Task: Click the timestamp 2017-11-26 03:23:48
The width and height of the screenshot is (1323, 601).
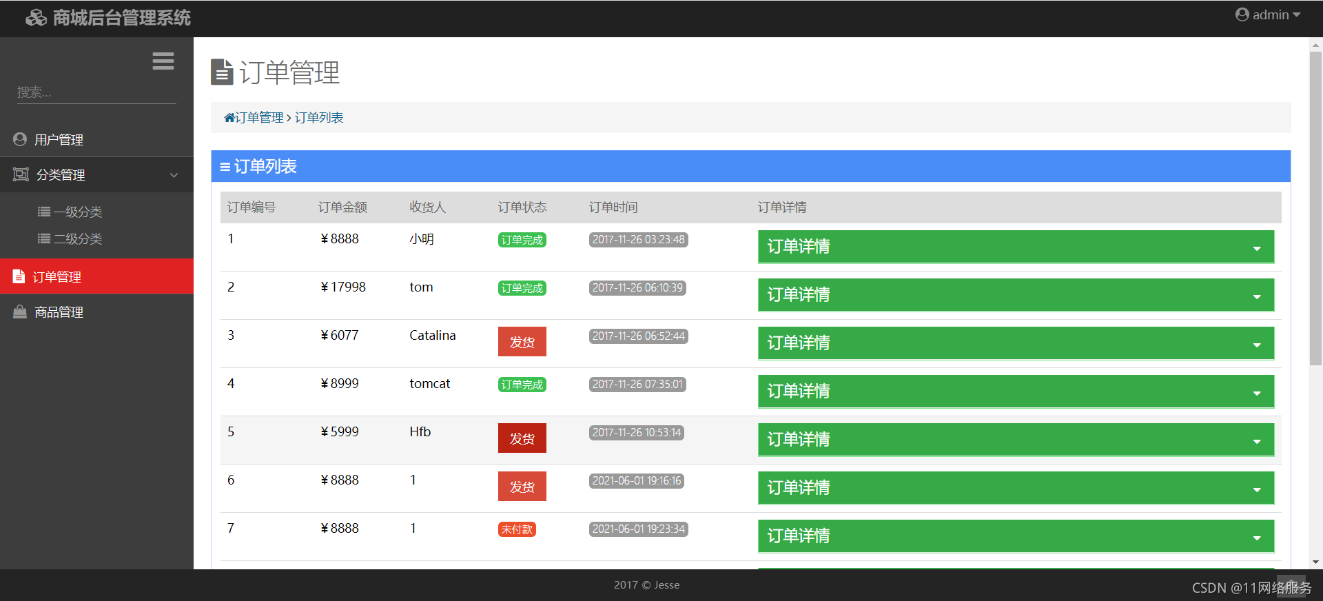Action: (639, 240)
